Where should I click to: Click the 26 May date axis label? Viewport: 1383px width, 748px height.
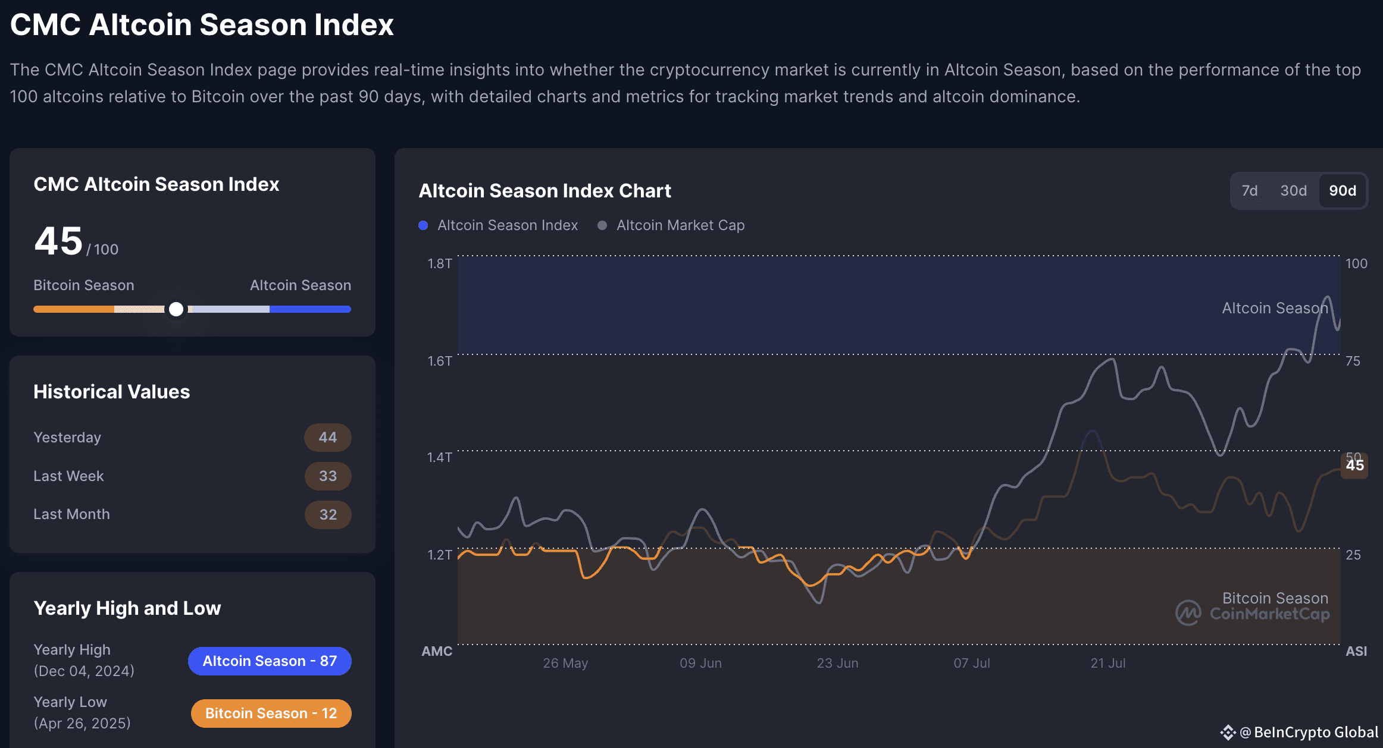(565, 663)
